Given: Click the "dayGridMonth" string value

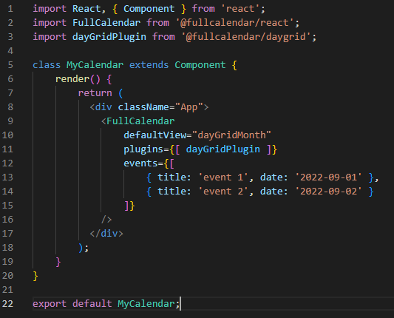Looking at the screenshot, I should pos(231,135).
